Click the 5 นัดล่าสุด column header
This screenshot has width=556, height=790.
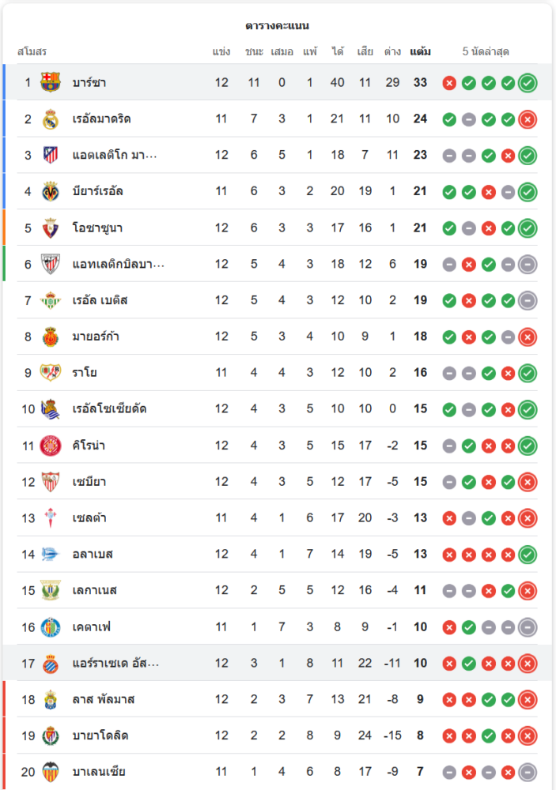486,52
